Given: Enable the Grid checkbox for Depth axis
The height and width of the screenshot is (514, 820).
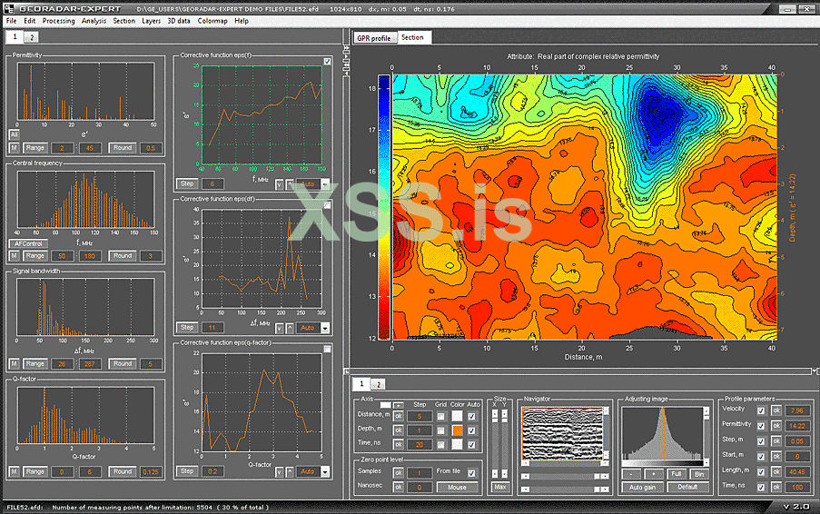Looking at the screenshot, I should [x=441, y=430].
